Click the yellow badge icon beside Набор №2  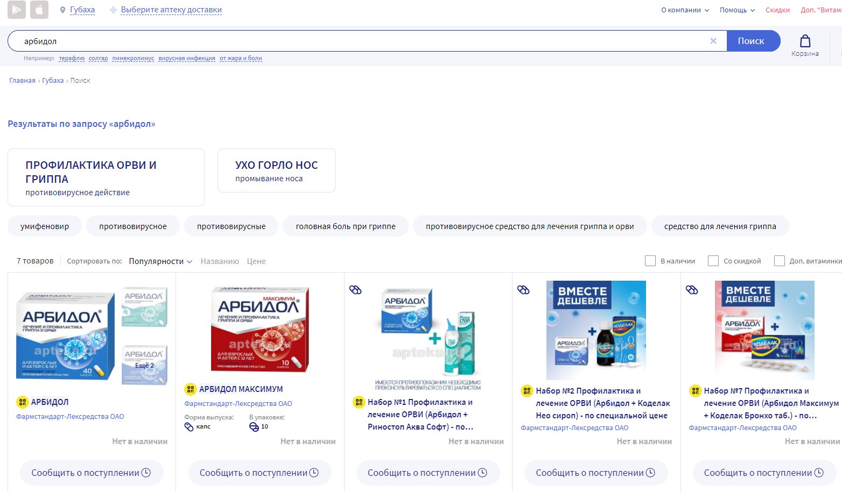(527, 391)
